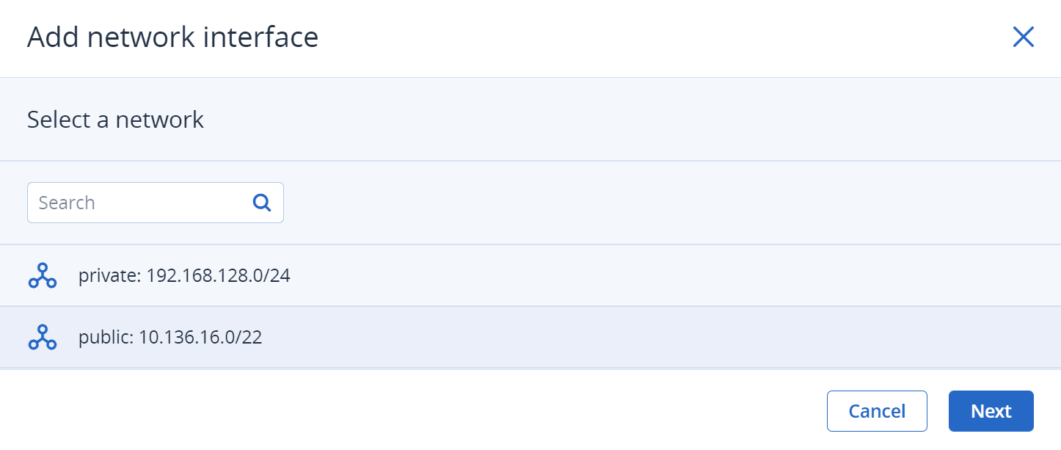The width and height of the screenshot is (1061, 450).
Task: Close the Add network interface dialog
Action: pyautogui.click(x=1023, y=37)
